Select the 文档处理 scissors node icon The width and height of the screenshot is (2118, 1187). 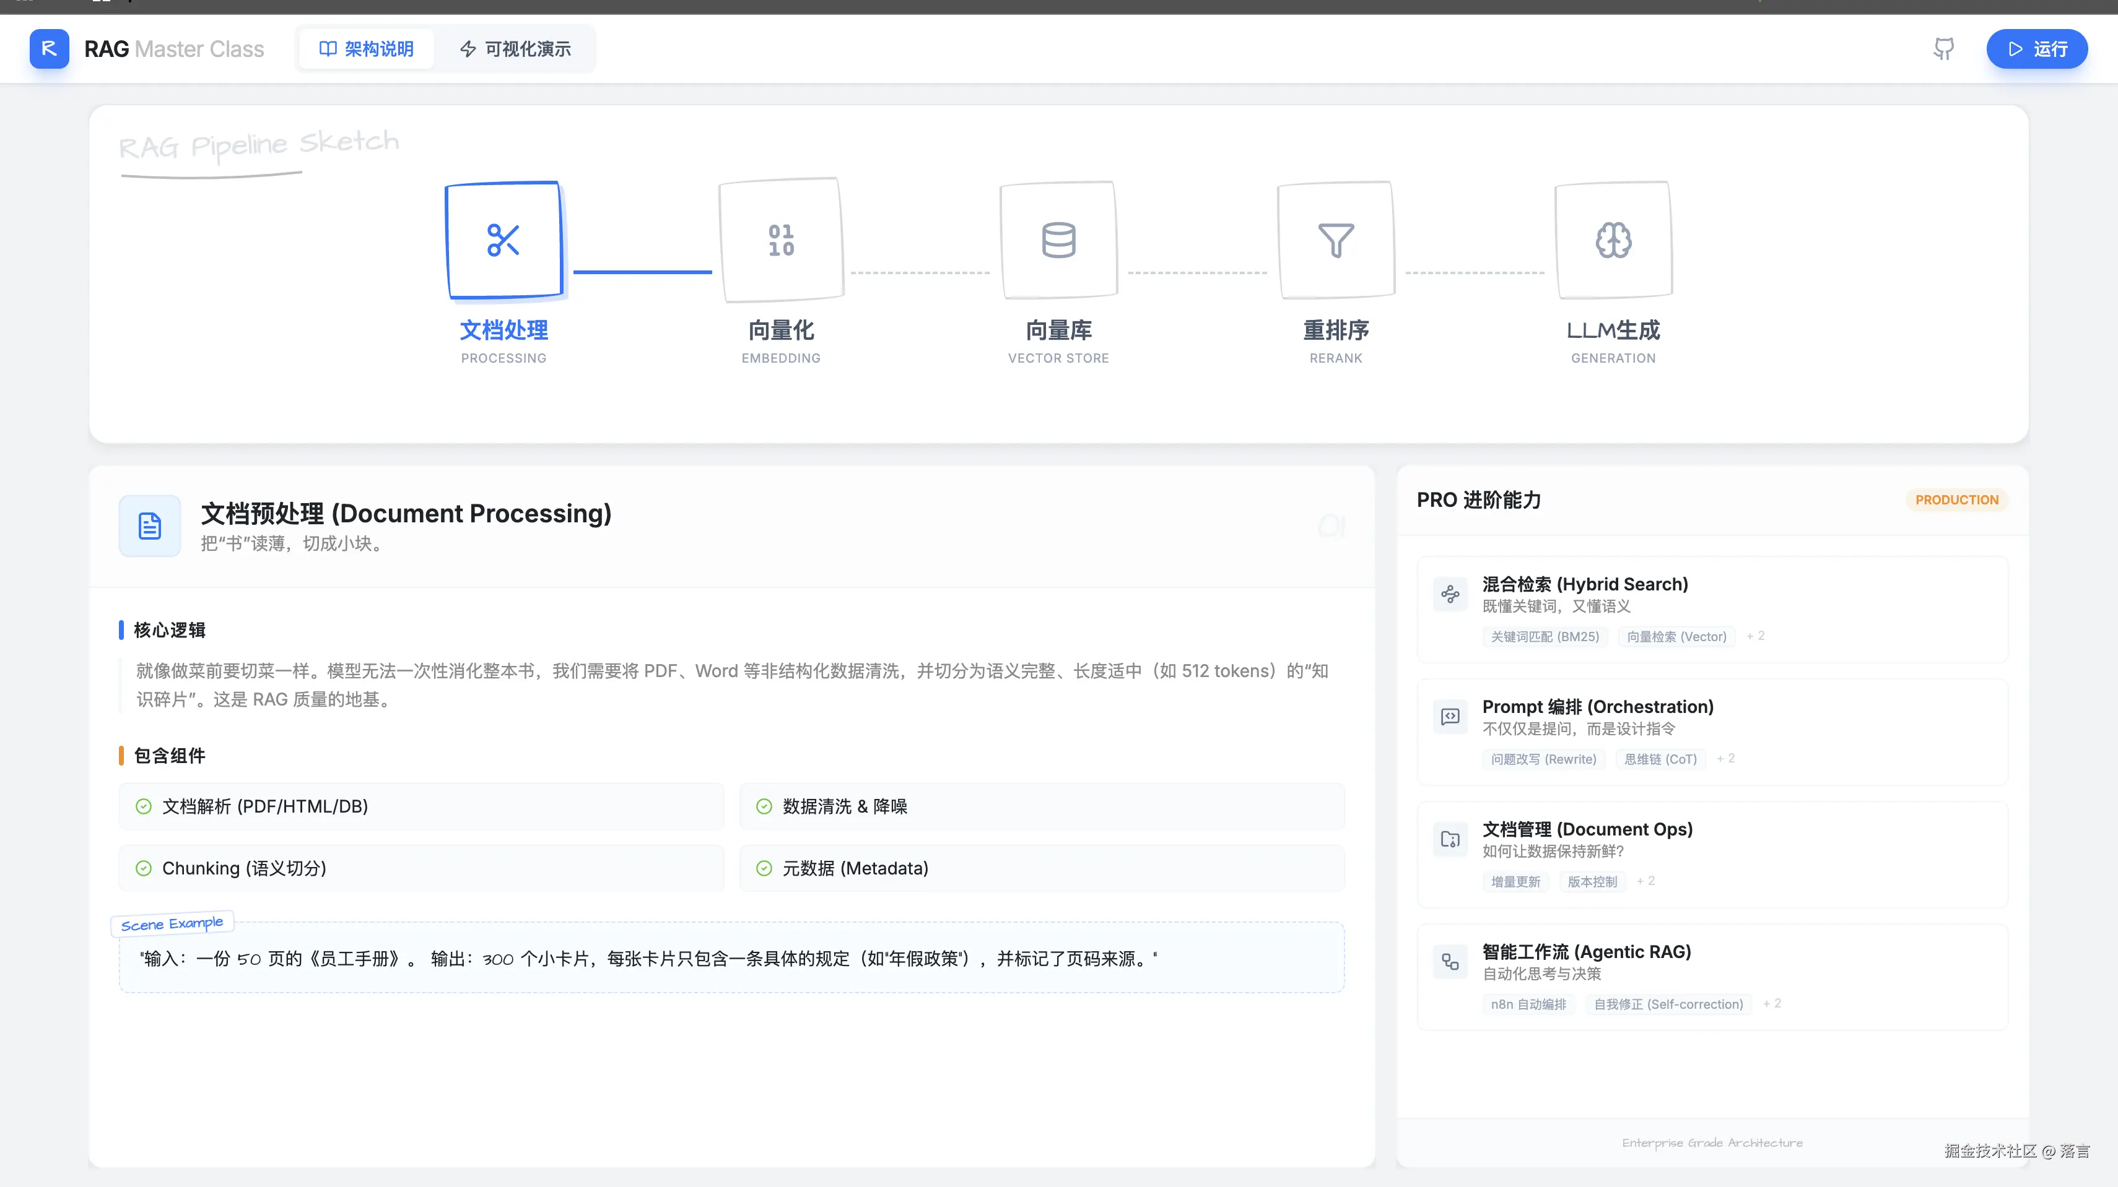(x=502, y=239)
